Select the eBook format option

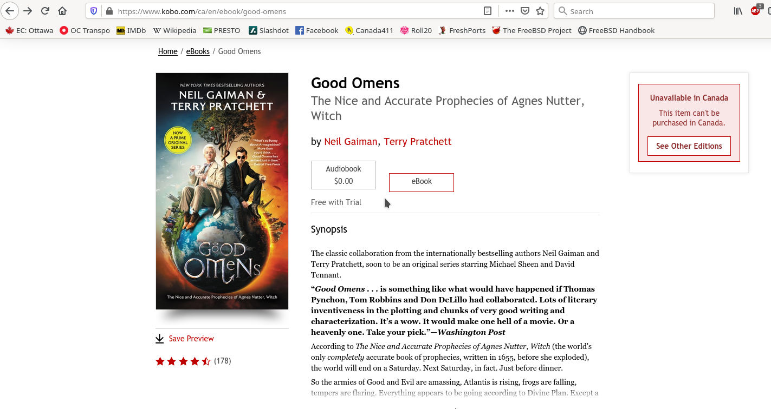tap(422, 182)
